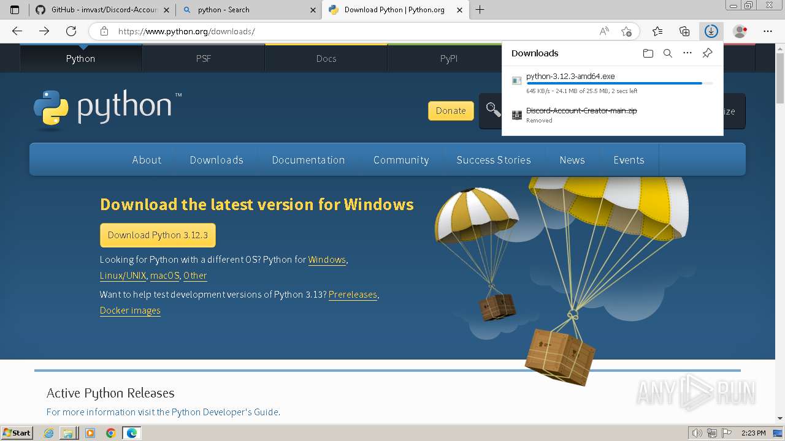Toggle the Downloads toolbar button

711,31
